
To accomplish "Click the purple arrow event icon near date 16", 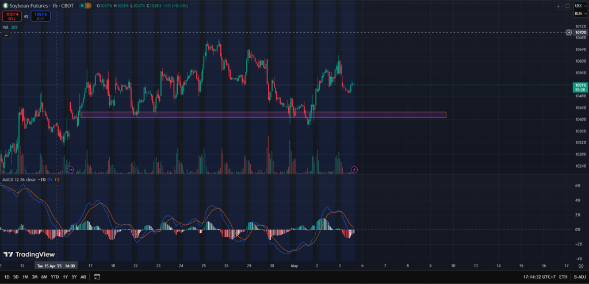I will [x=70, y=170].
